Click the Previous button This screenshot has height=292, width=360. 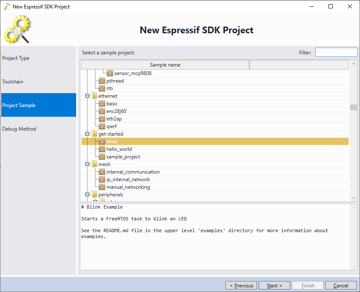(x=241, y=286)
